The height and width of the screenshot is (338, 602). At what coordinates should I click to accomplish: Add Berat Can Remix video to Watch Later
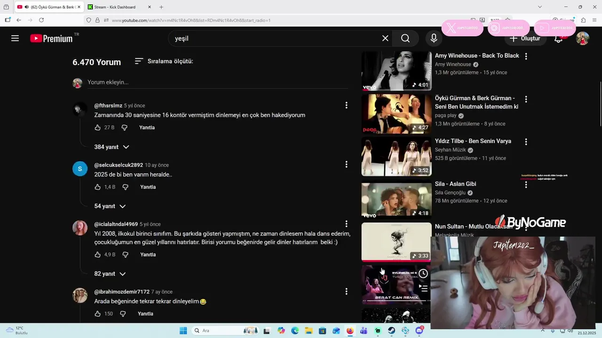coord(423,273)
